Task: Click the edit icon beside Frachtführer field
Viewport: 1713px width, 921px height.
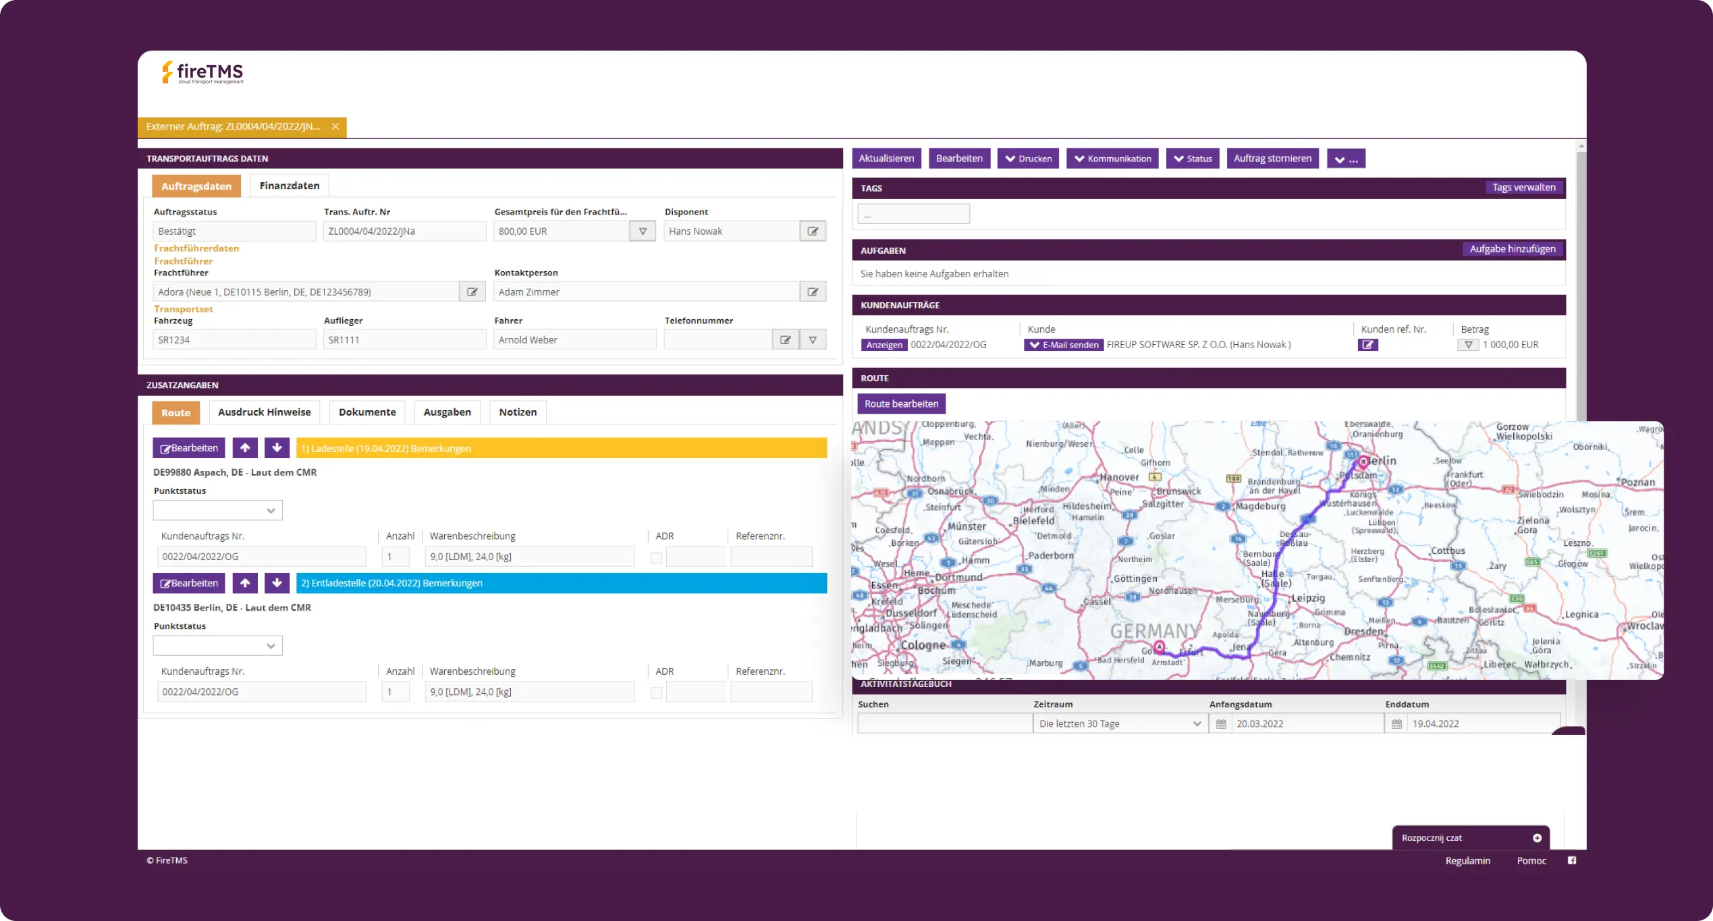Action: [472, 292]
